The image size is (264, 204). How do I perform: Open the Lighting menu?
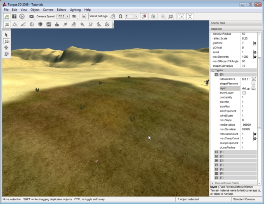(x=75, y=9)
